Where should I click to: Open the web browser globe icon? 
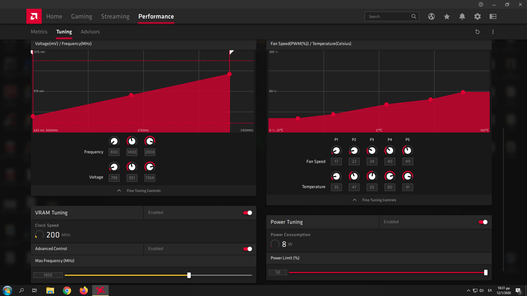pyautogui.click(x=431, y=16)
